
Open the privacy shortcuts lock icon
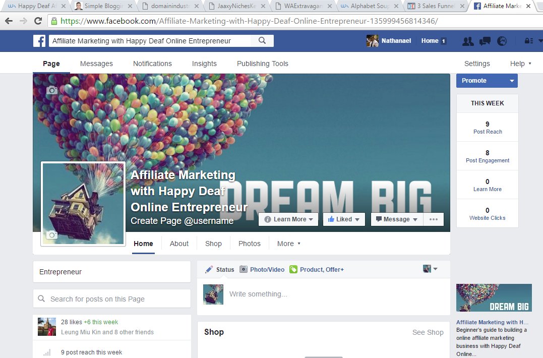(x=528, y=41)
